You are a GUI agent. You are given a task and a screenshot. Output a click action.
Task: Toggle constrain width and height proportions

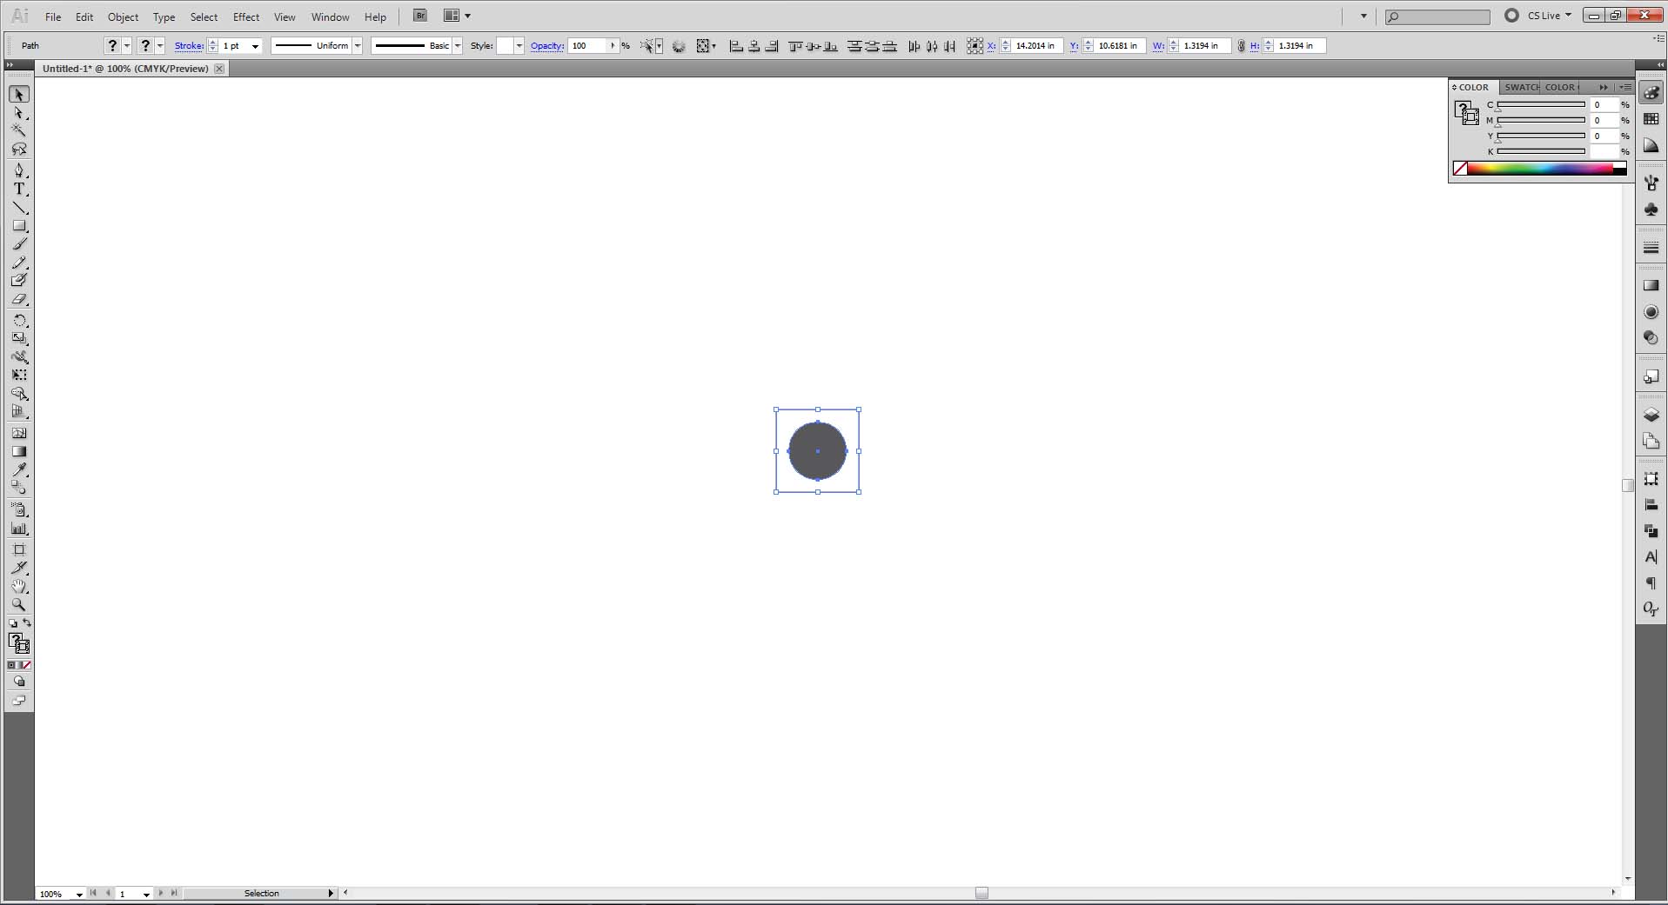[x=1241, y=46]
